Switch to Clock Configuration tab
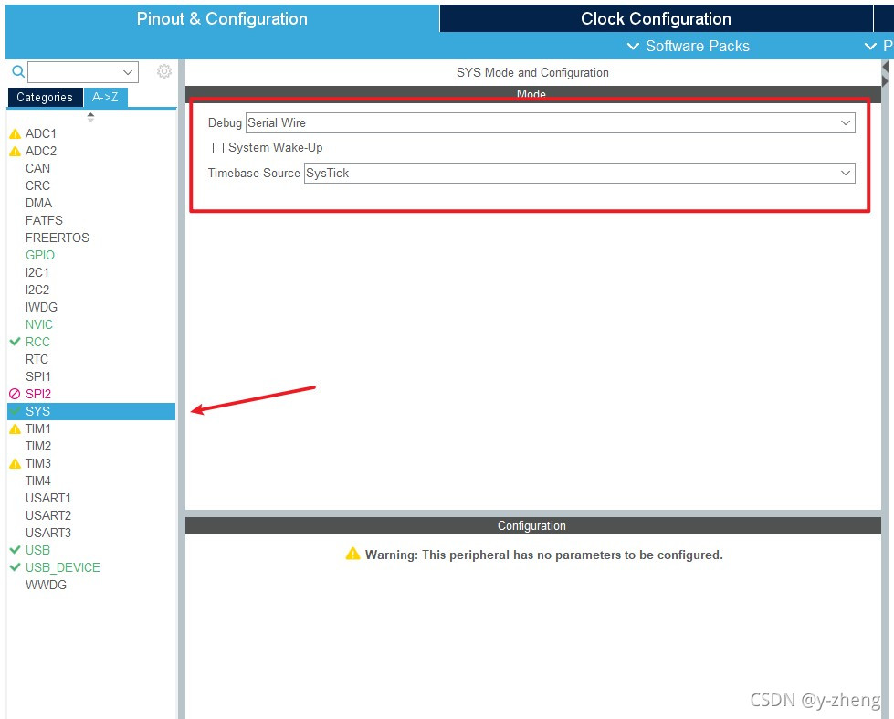Image resolution: width=894 pixels, height=719 pixels. [656, 19]
